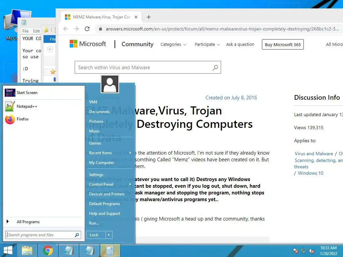Open the Categories dropdown
343x257 pixels.
[173, 45]
